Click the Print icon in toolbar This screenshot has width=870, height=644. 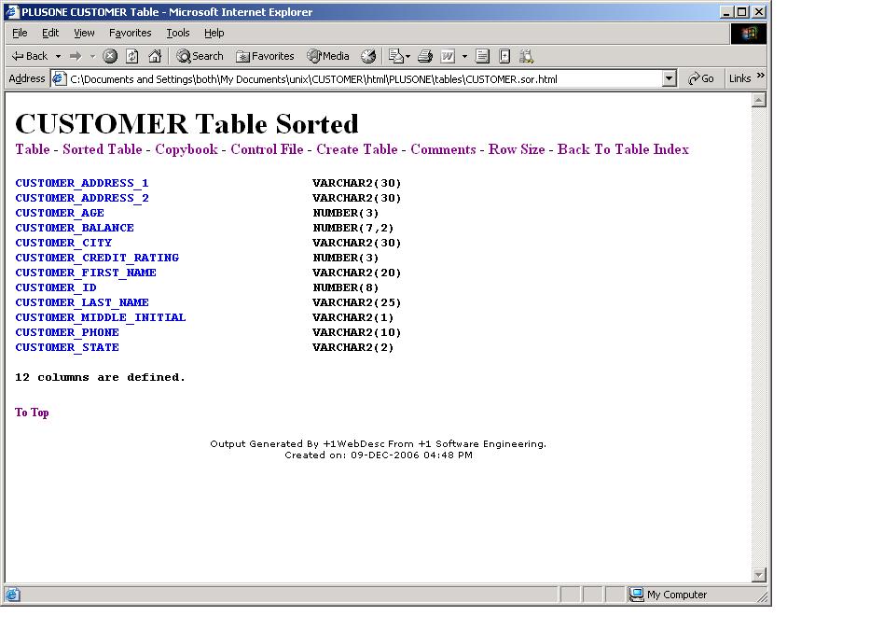[425, 56]
